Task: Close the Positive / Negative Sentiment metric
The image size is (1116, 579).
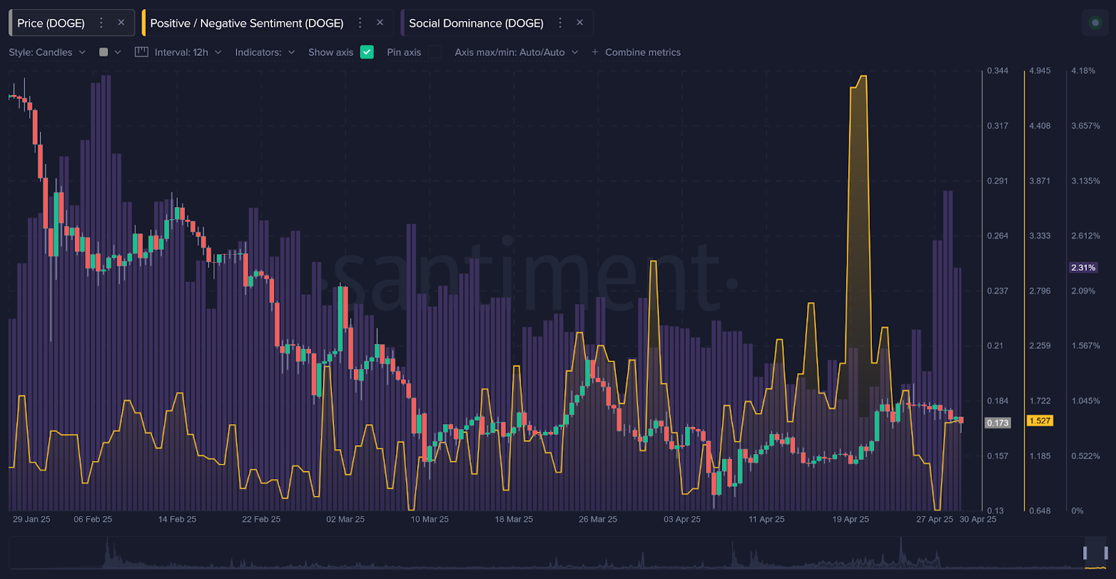Action: 380,23
